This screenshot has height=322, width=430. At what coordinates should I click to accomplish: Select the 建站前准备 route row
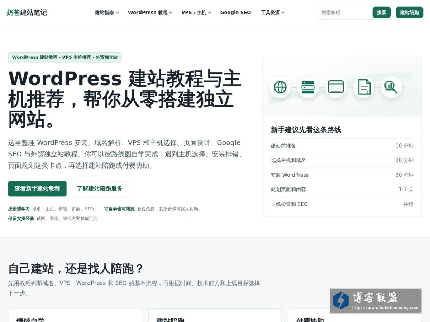[x=342, y=146]
